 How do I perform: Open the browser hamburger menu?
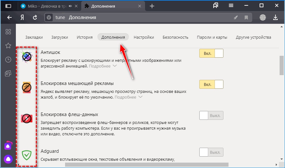(231, 6)
